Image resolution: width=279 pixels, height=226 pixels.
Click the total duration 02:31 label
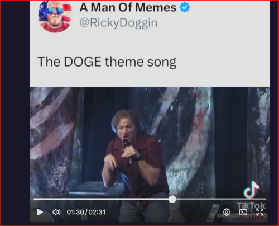pyautogui.click(x=97, y=212)
